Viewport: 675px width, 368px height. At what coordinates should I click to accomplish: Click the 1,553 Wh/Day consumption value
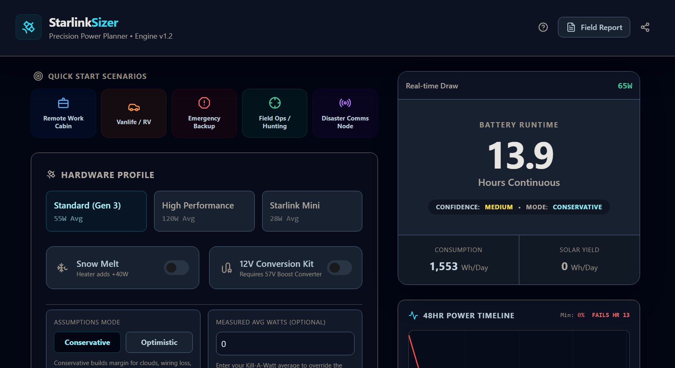458,266
